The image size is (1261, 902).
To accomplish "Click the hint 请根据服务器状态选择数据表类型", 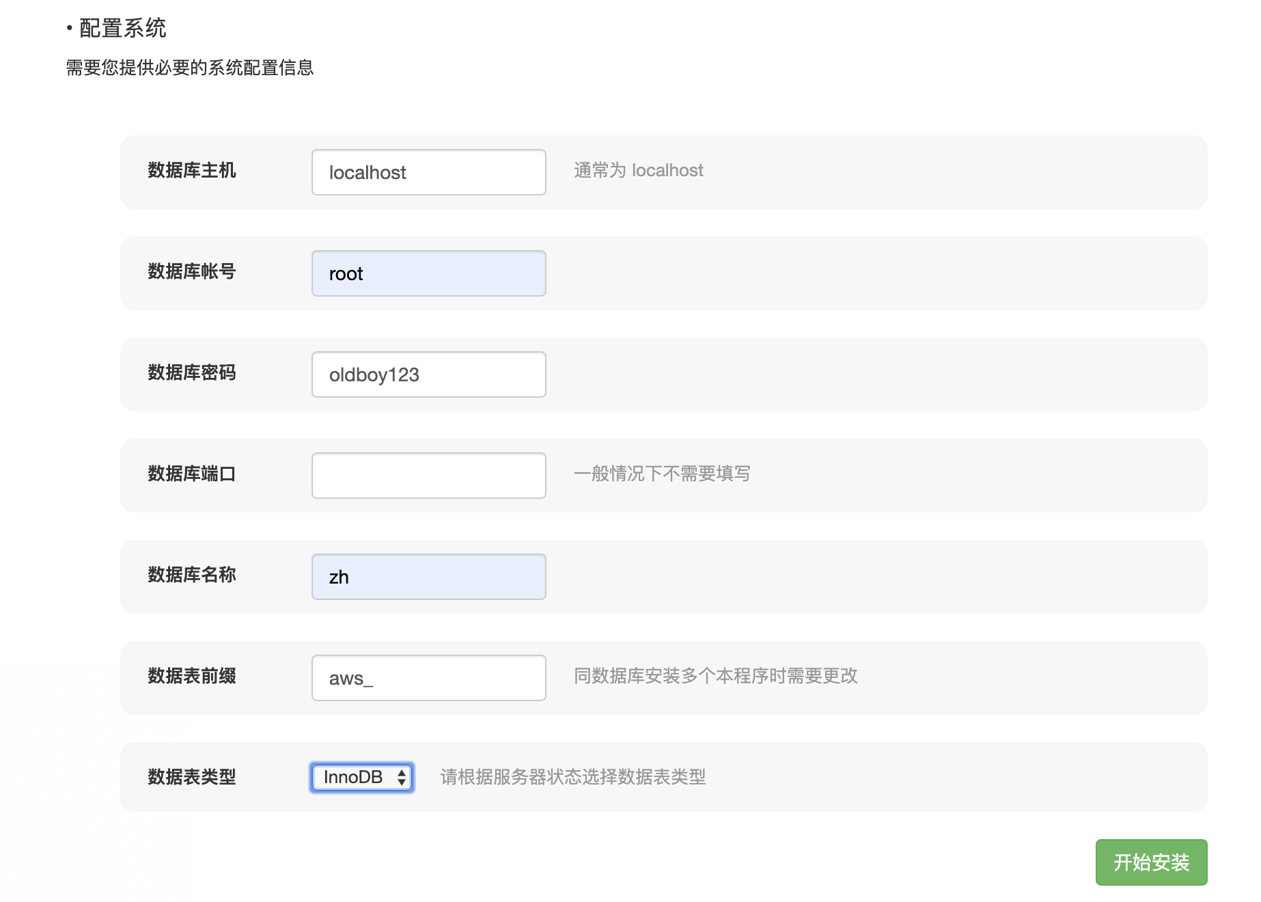I will (x=572, y=777).
